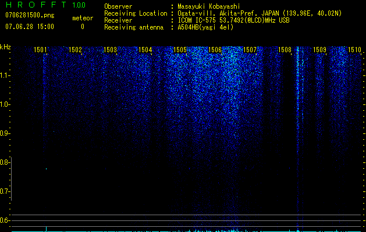Click the 1506 time marker
Image resolution: width=366 pixels, height=232 pixels.
(x=215, y=49)
